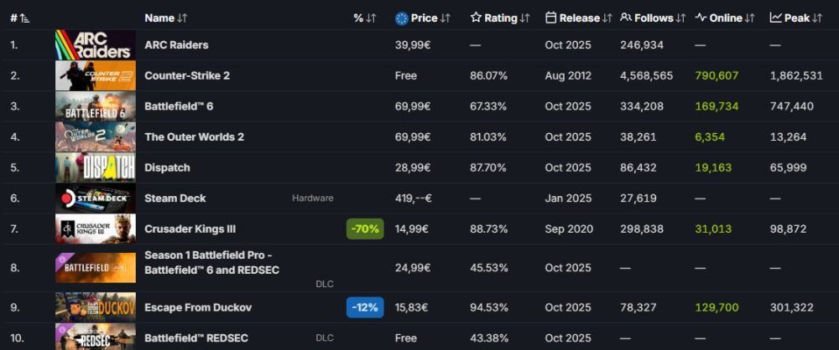
Task: Select the 94.53% rating value
Action: coord(488,307)
